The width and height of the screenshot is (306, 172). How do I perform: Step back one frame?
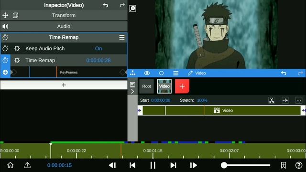coord(112,165)
